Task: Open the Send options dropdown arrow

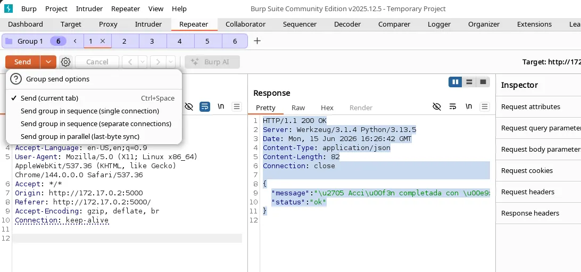Action: pyautogui.click(x=48, y=62)
